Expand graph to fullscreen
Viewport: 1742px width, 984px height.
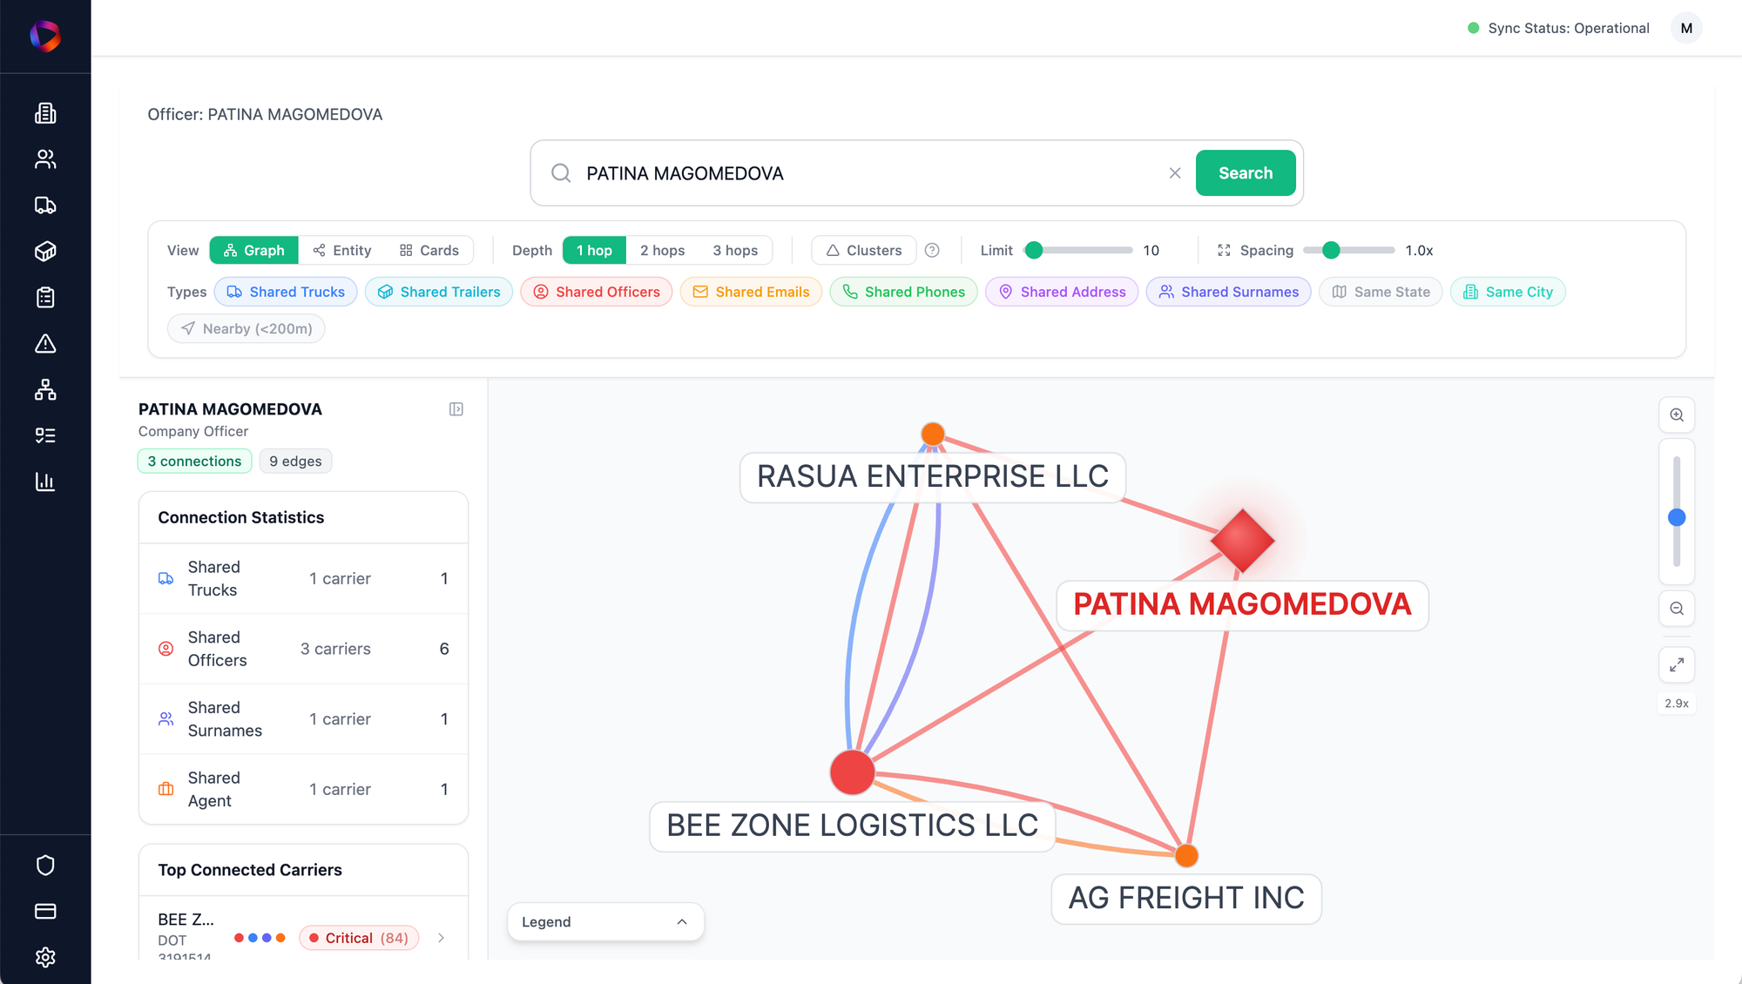[x=1676, y=665]
